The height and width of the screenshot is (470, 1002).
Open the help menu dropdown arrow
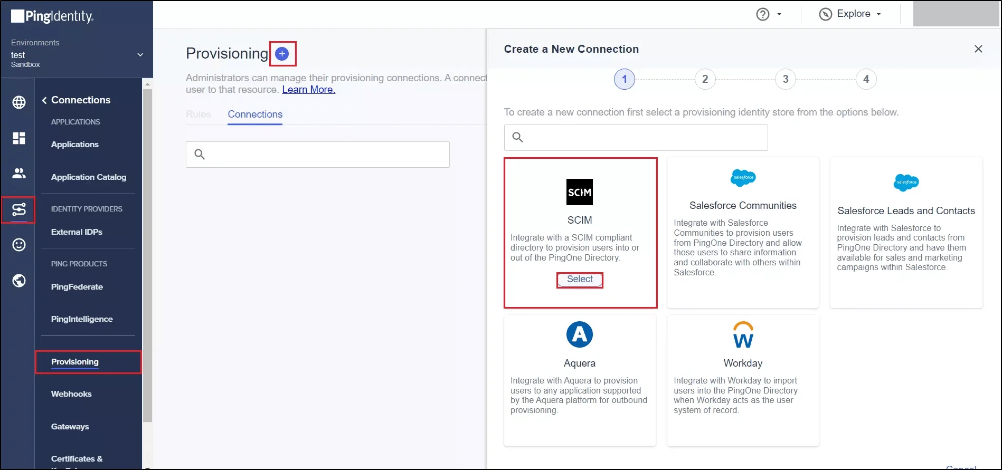779,15
